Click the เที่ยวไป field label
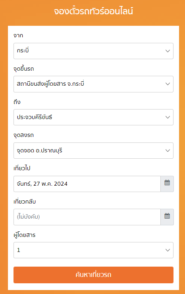This screenshot has width=185, height=294. [x=22, y=168]
